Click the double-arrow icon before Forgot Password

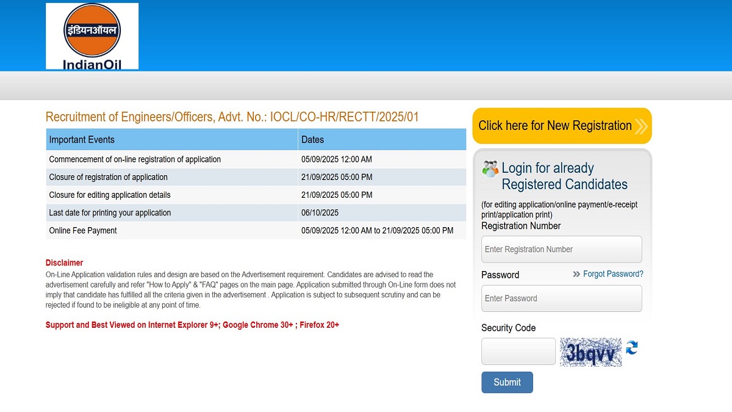[576, 274]
